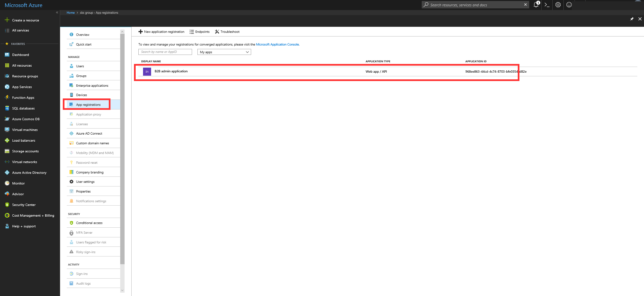Click the Microsoft Azure logo text
Screen dimensions: 644x296
24,5
